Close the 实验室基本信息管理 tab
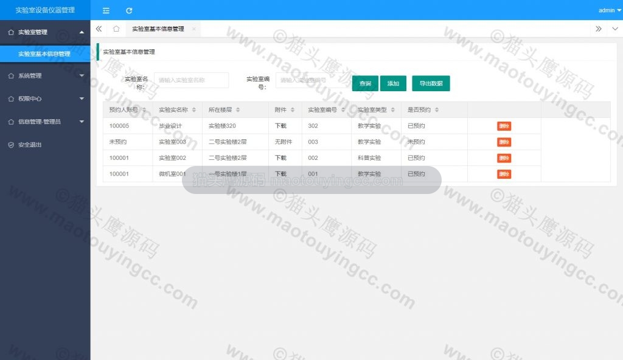 194,29
